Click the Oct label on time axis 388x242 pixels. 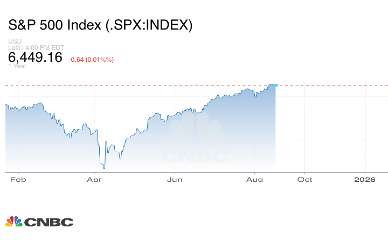305,179
